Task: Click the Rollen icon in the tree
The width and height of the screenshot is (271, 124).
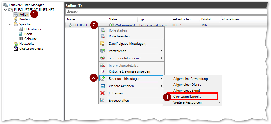Action: tap(16, 15)
